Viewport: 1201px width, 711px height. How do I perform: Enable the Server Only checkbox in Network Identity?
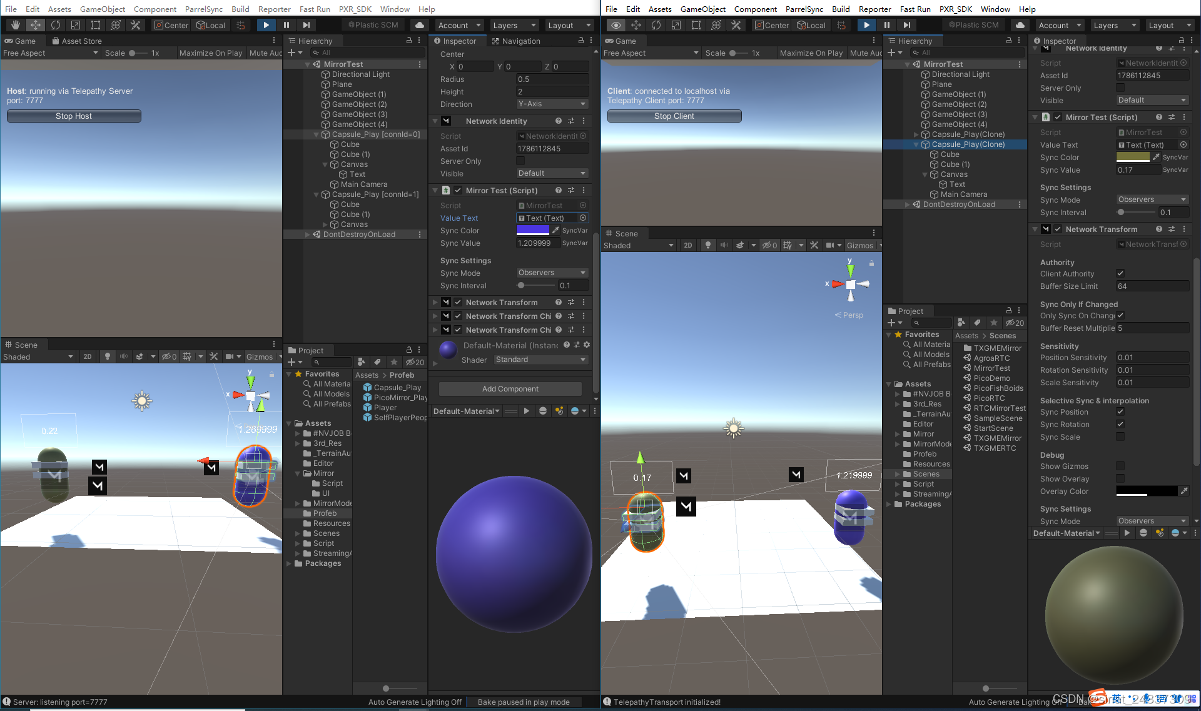pyautogui.click(x=520, y=161)
